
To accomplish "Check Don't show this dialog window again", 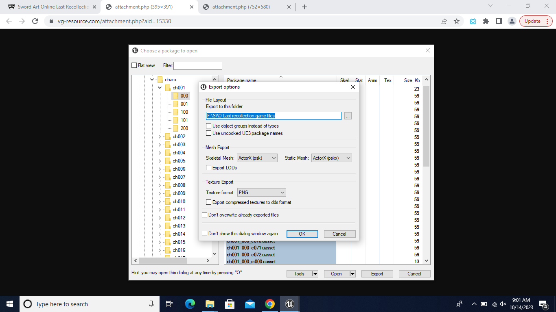I will 205,234.
